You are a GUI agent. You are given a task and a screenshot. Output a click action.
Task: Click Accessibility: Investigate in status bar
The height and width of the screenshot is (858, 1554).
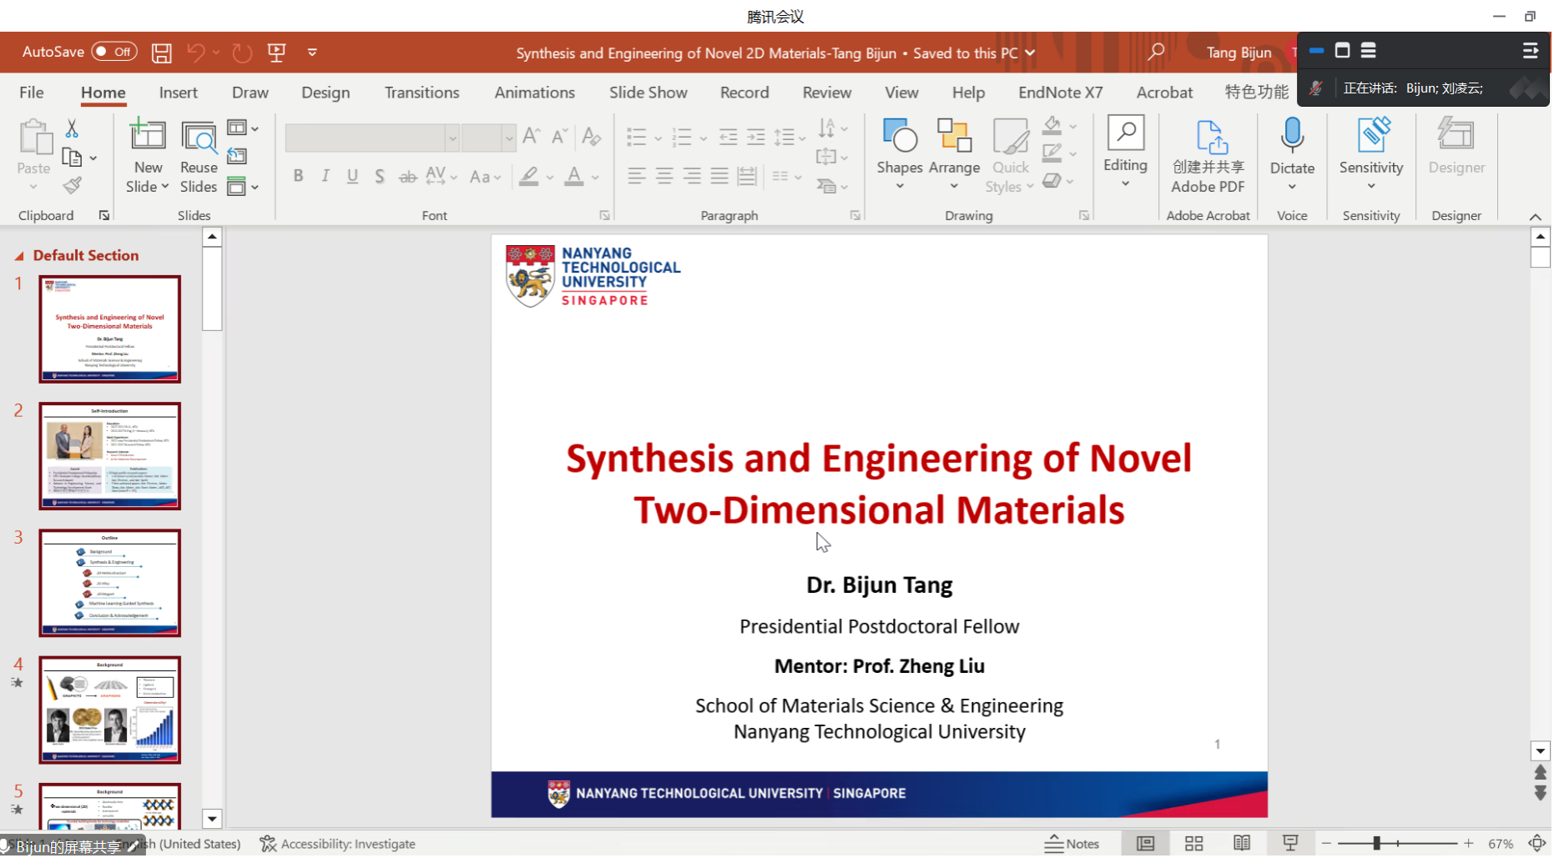point(337,845)
